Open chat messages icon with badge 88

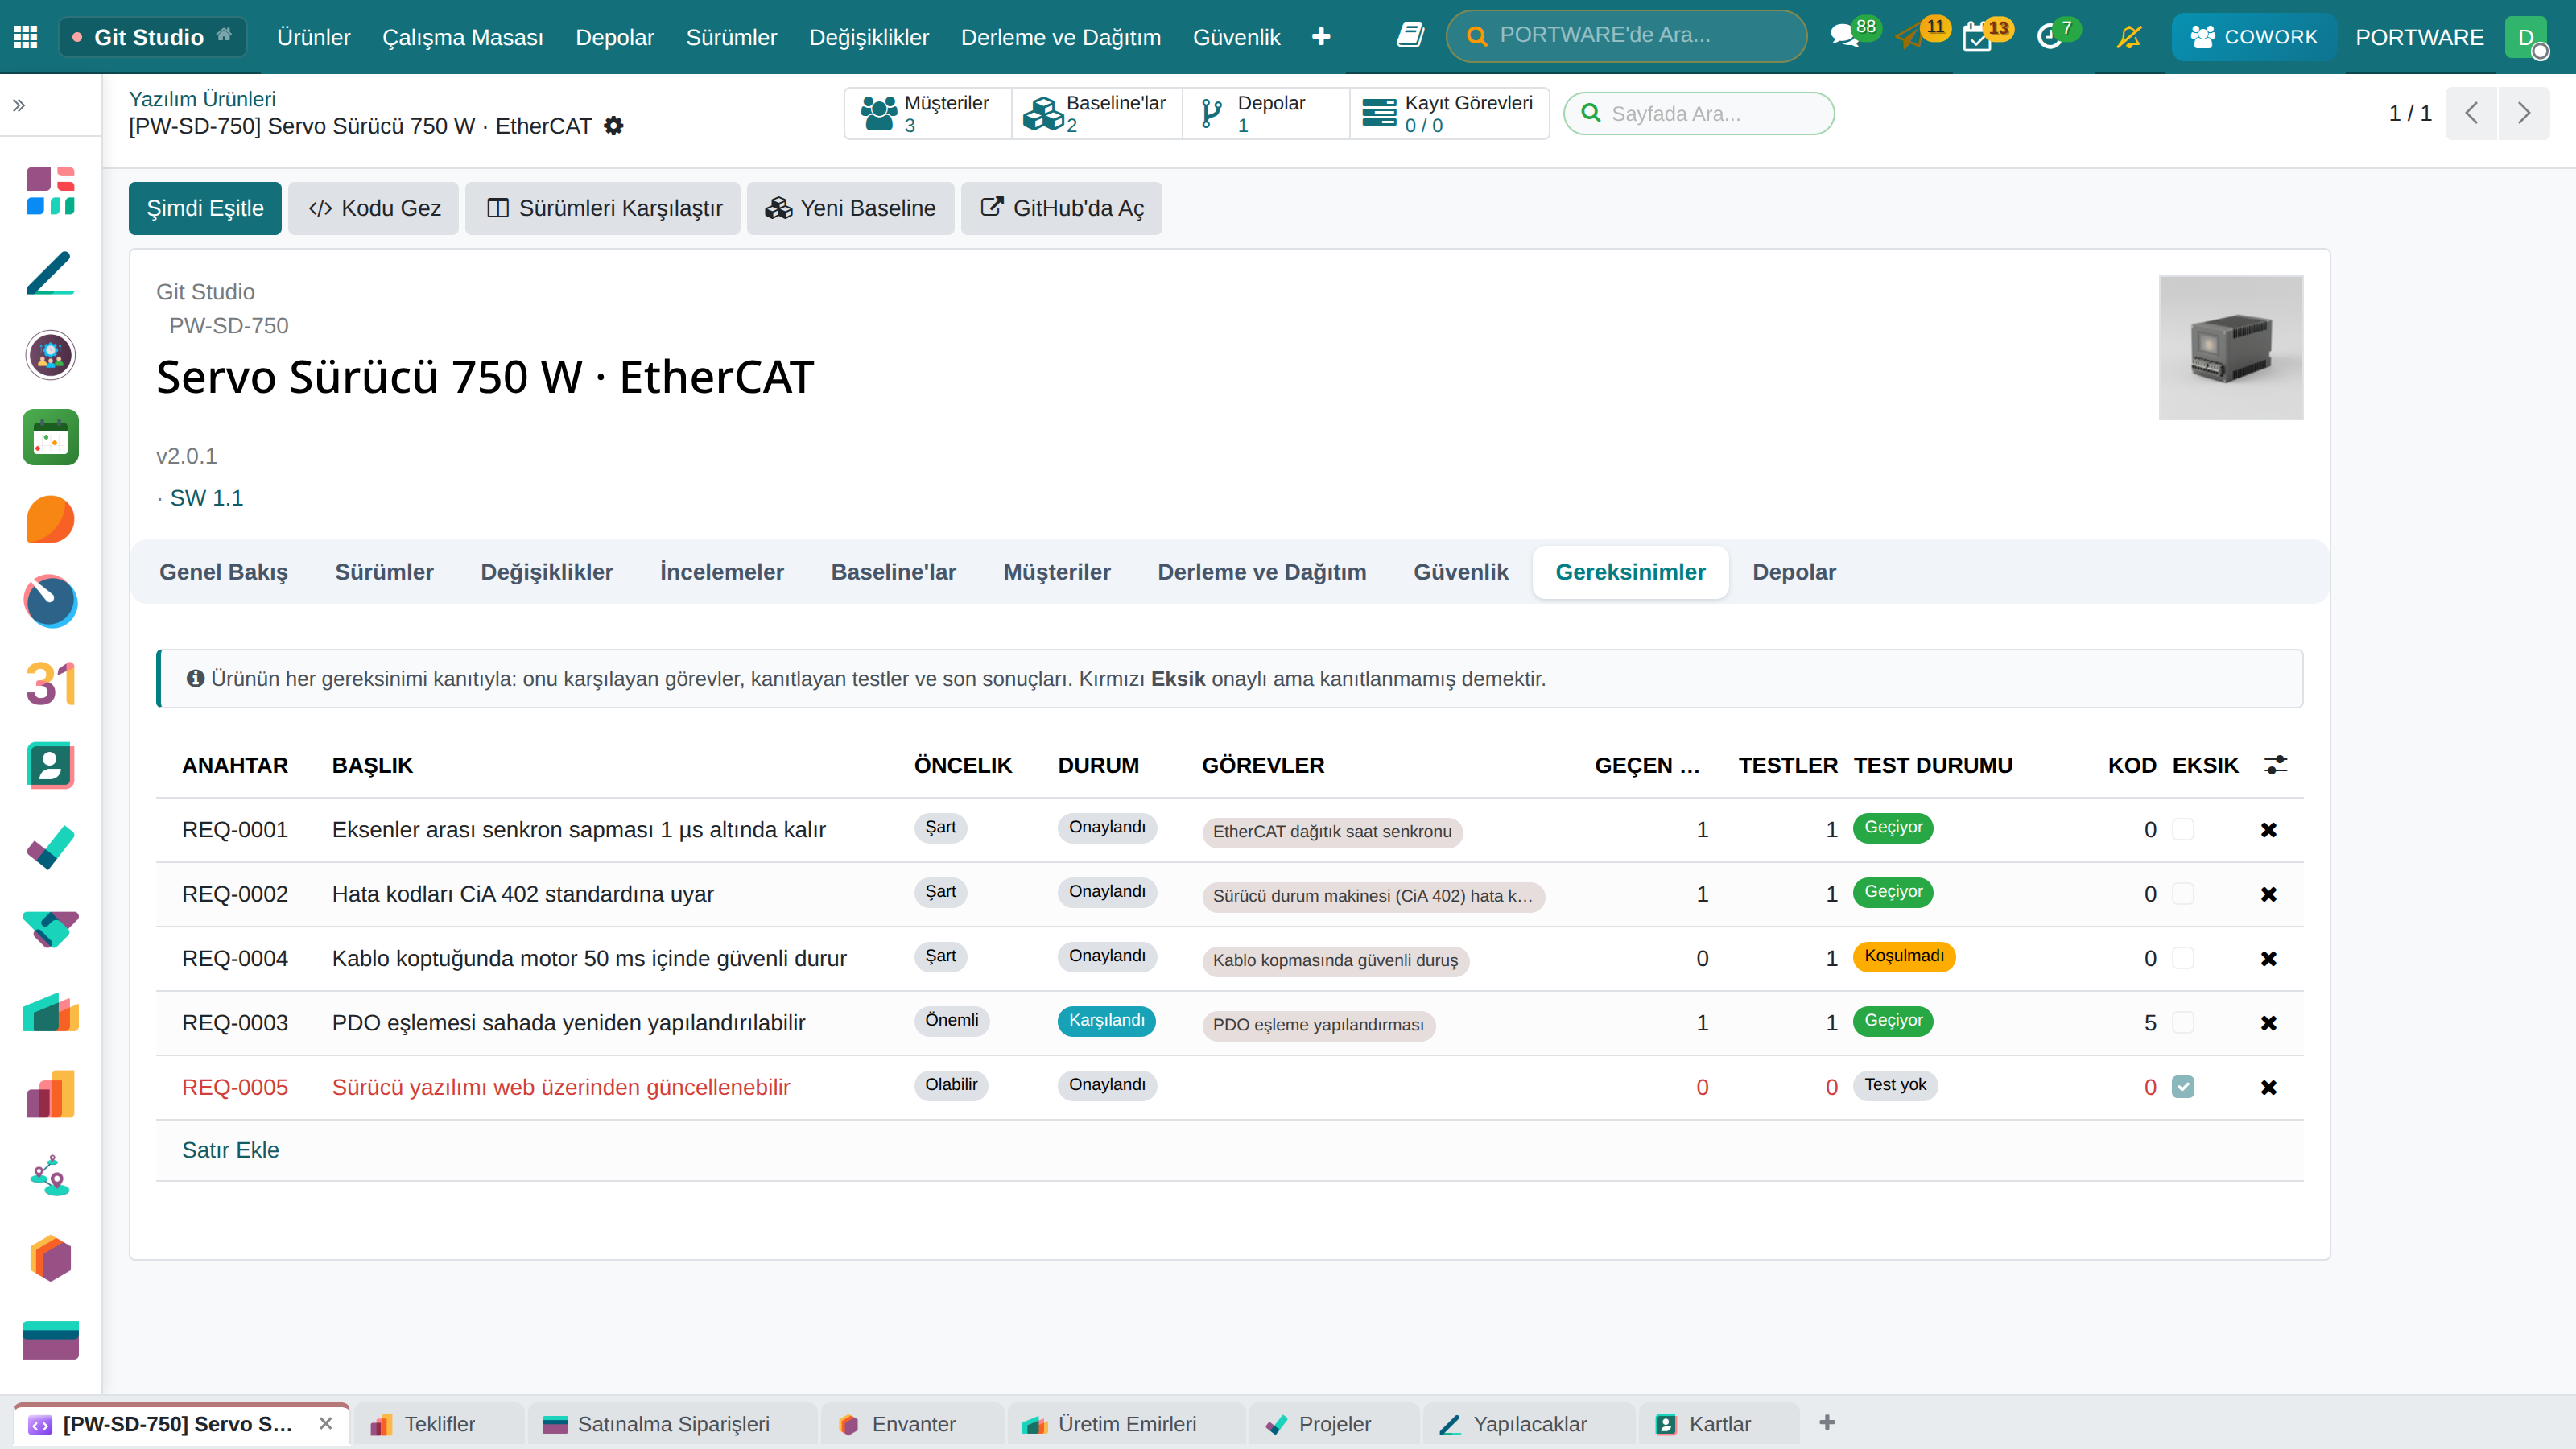tap(1844, 37)
